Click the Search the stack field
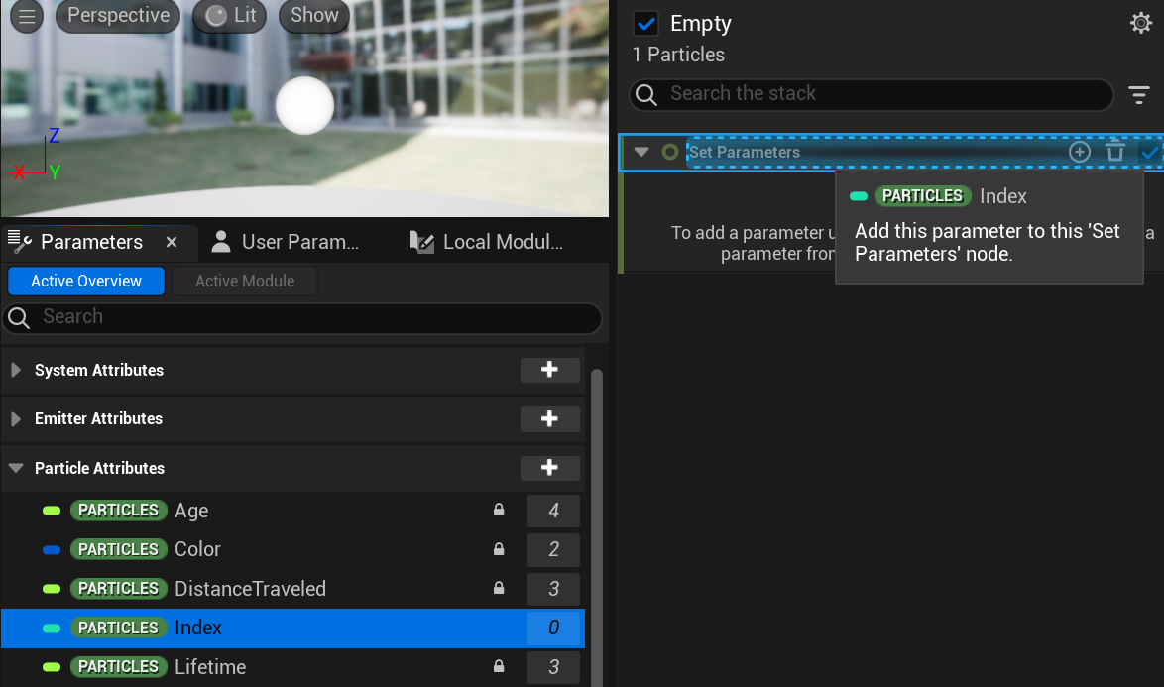This screenshot has height=687, width=1164. pyautogui.click(x=872, y=94)
